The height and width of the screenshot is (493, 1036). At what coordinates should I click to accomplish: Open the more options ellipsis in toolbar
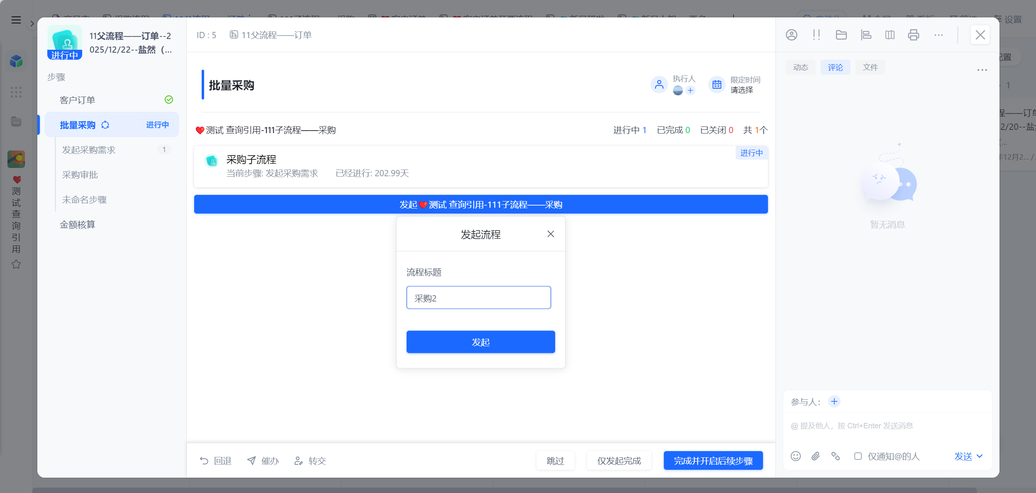[938, 35]
